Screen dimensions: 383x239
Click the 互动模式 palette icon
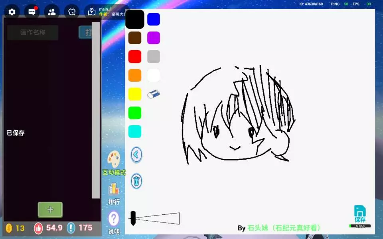coord(114,159)
